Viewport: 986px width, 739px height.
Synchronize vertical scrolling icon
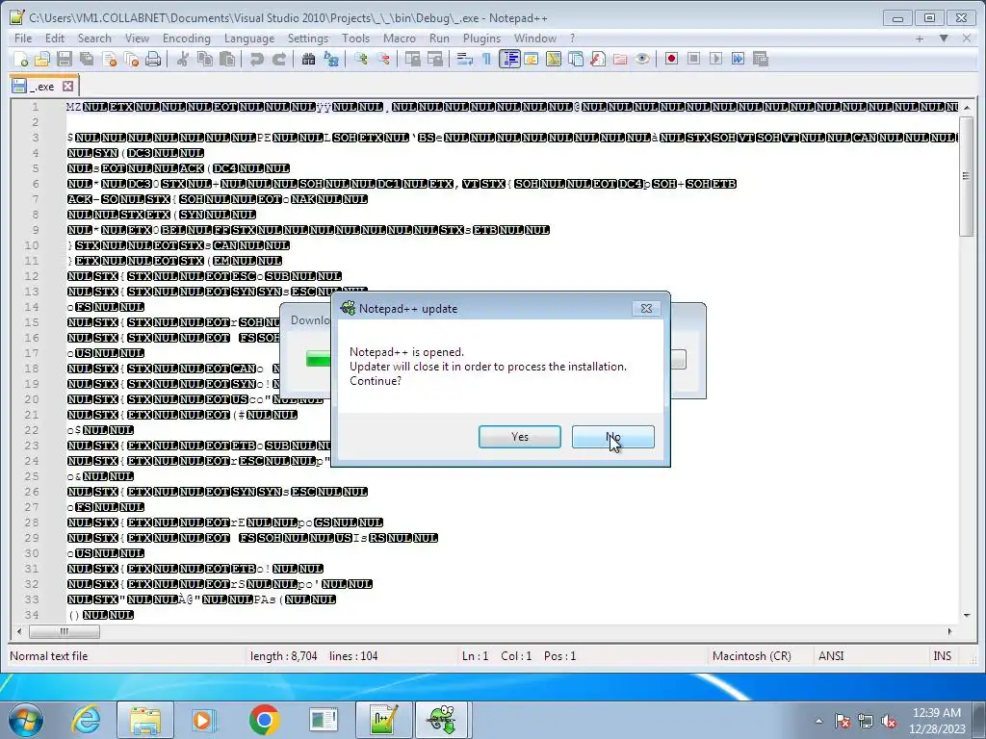point(412,59)
